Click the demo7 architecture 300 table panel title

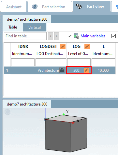point(27,19)
